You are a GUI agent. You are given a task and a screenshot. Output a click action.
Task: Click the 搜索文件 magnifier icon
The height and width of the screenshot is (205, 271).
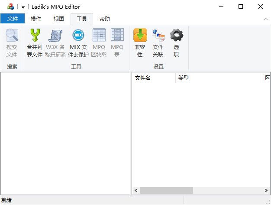pos(12,35)
